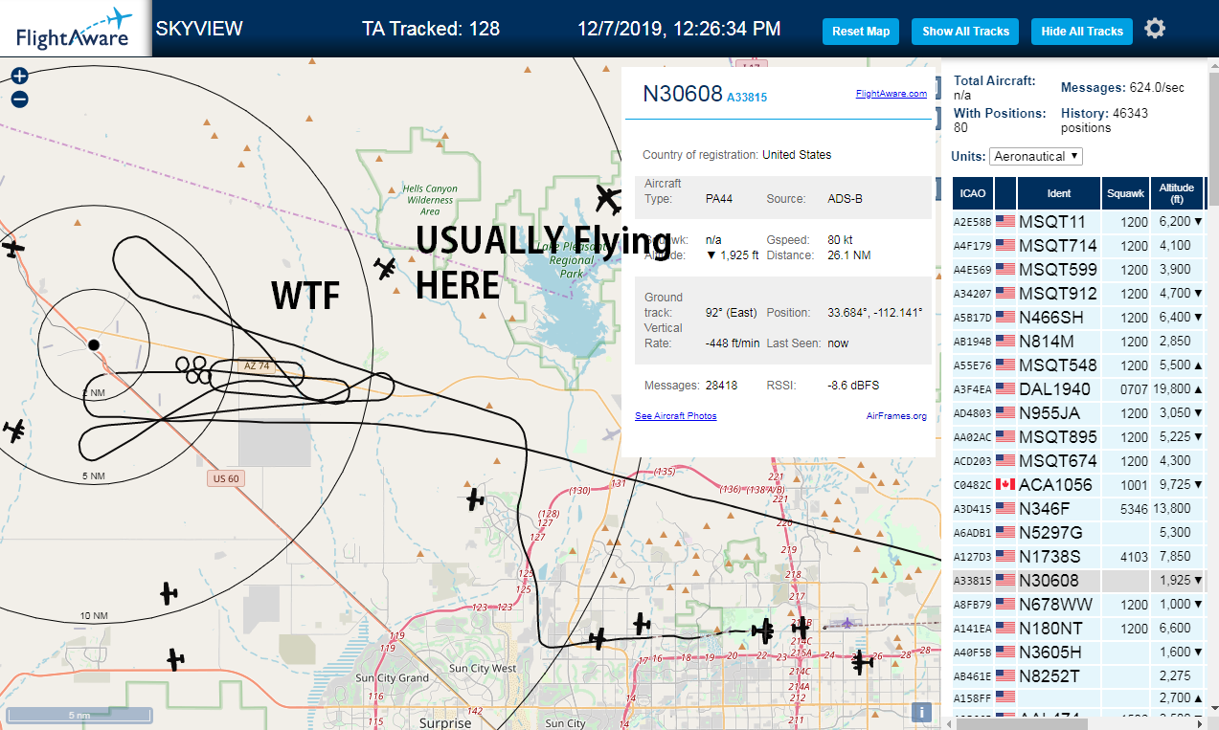Select N814M aircraft row
1219x730 pixels.
click(x=1079, y=341)
